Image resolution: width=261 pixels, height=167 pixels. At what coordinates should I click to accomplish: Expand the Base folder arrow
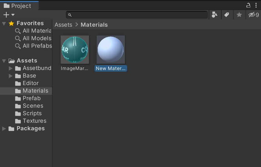10,76
